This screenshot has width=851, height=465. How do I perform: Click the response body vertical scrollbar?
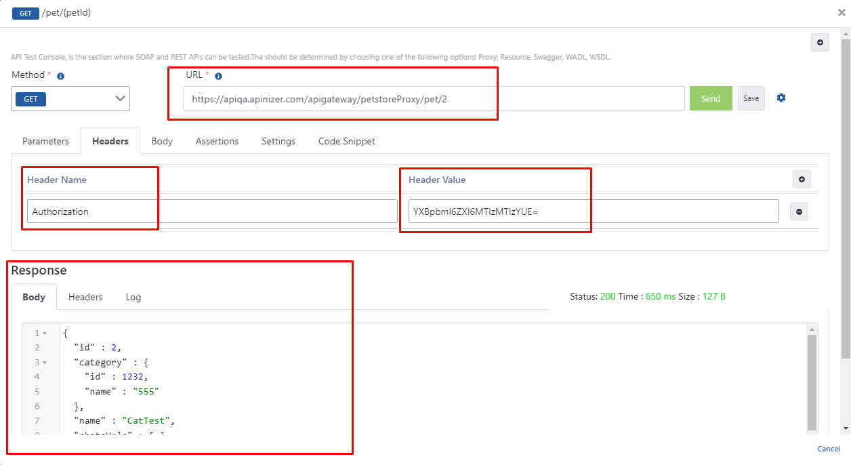point(812,381)
